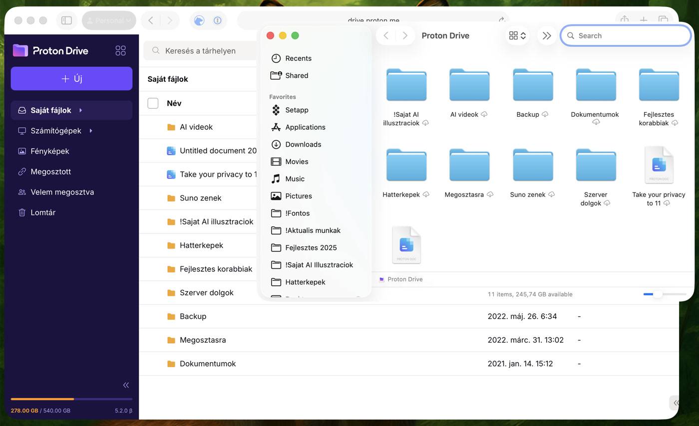Click the Keresés a tárhelyen search box

tap(201, 50)
